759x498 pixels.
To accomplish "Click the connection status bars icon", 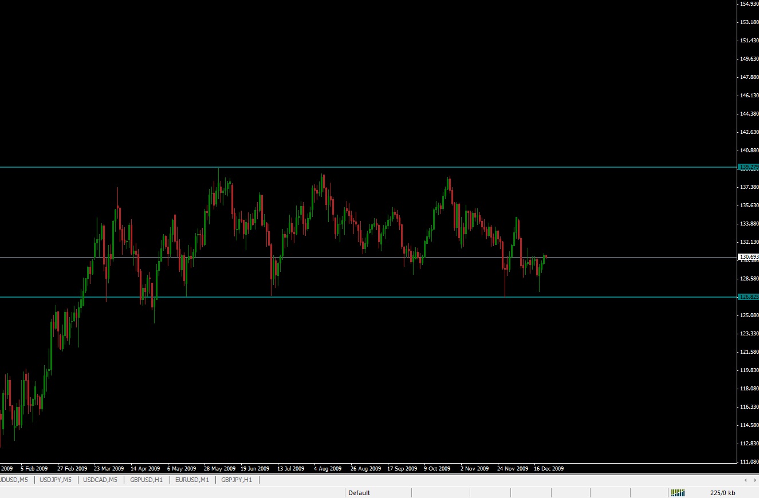I will coord(678,492).
